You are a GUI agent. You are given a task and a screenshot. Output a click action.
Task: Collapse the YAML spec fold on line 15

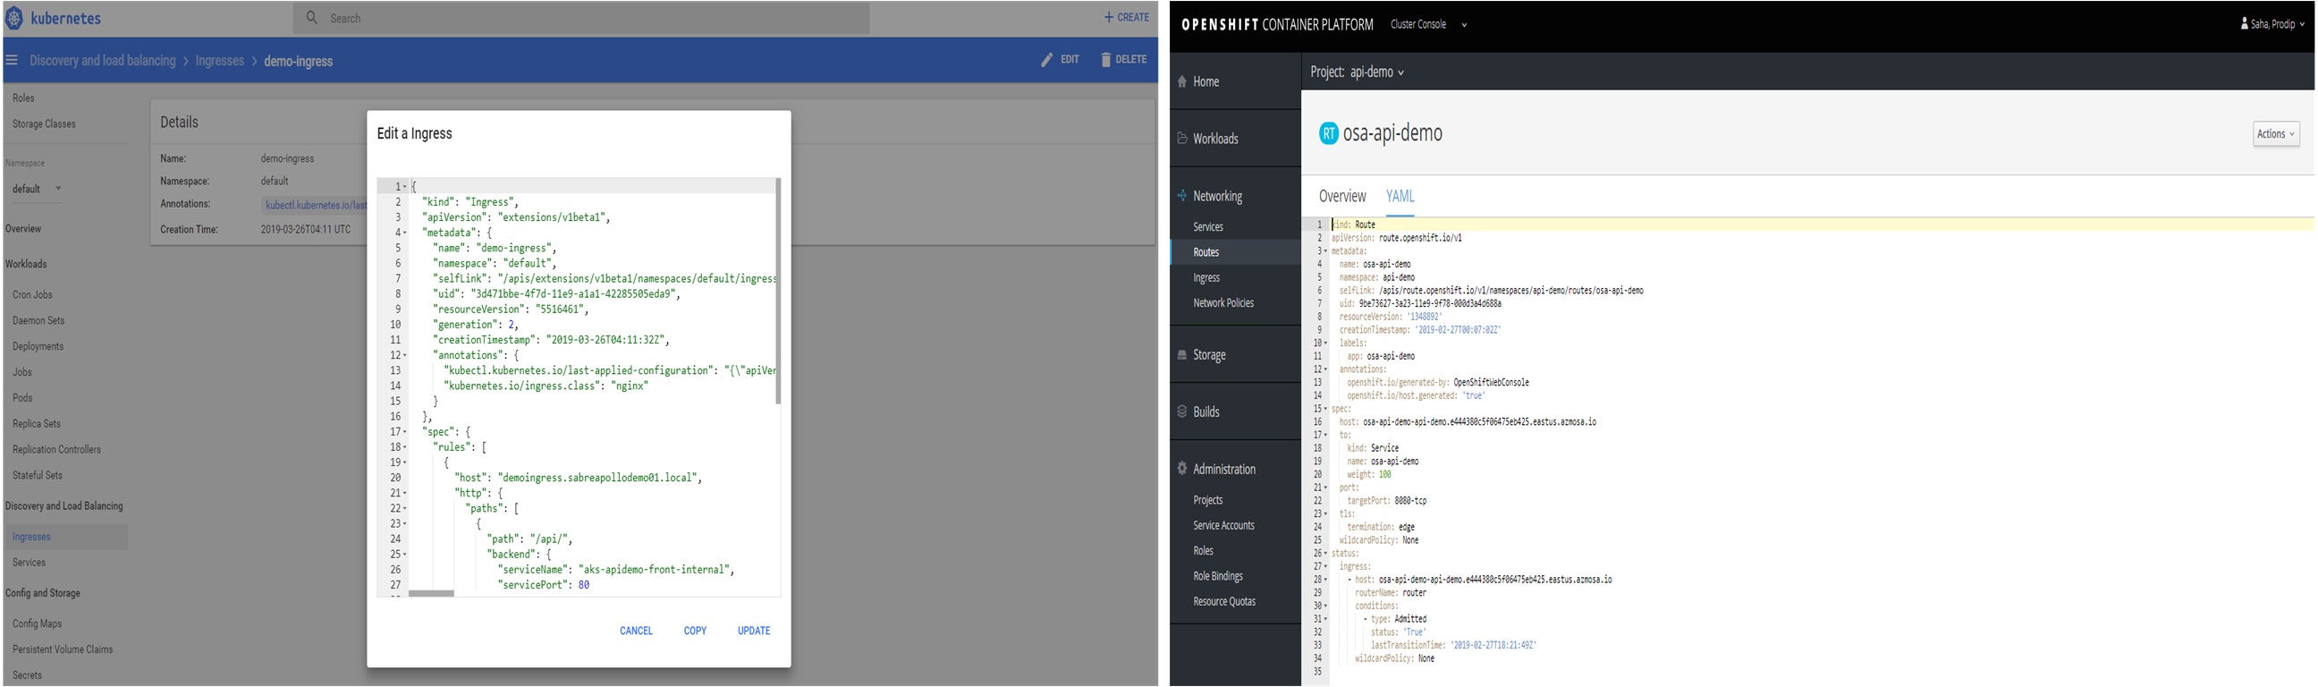(x=1325, y=409)
